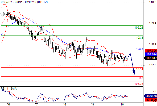Click the 108.3 blue pivot label
The image size is (157, 106).
pos(140,49)
